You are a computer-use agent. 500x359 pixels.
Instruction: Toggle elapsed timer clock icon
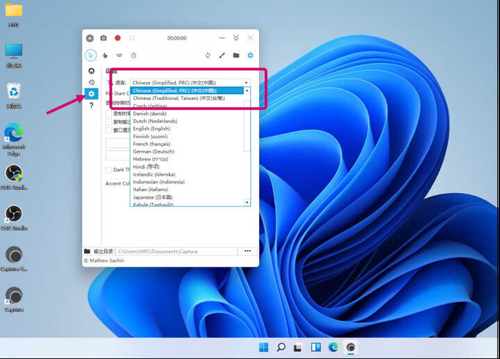133,56
